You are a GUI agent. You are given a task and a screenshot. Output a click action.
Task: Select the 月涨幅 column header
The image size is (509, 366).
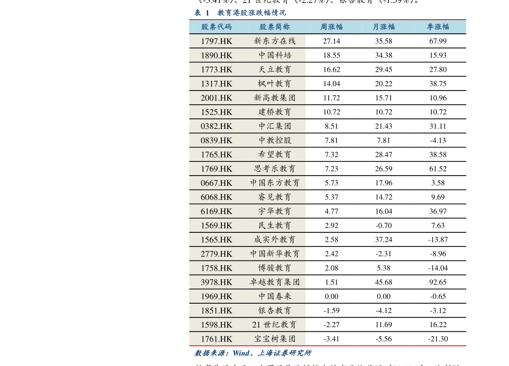point(383,27)
